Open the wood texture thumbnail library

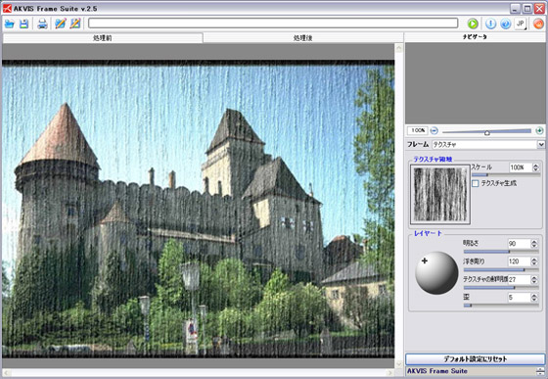click(x=440, y=194)
